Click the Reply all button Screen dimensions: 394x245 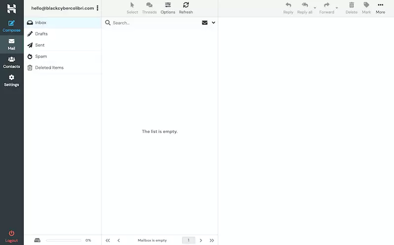(x=305, y=8)
